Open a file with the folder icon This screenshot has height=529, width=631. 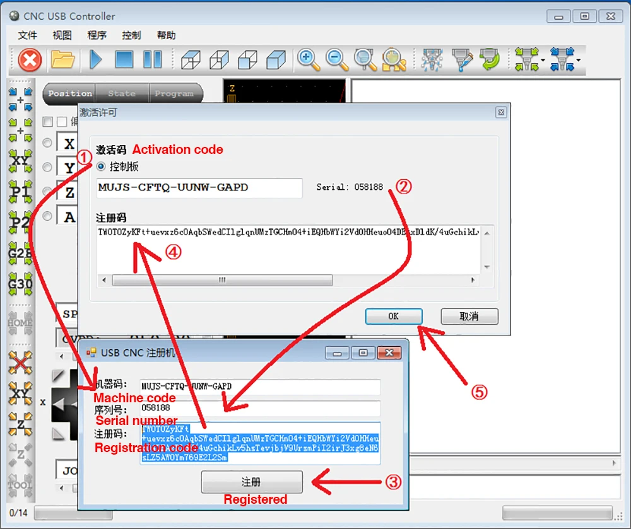coord(62,60)
